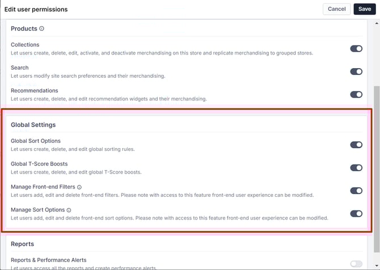Disable the Collections permission toggle
Viewport: 380px width, 270px height.
point(356,49)
